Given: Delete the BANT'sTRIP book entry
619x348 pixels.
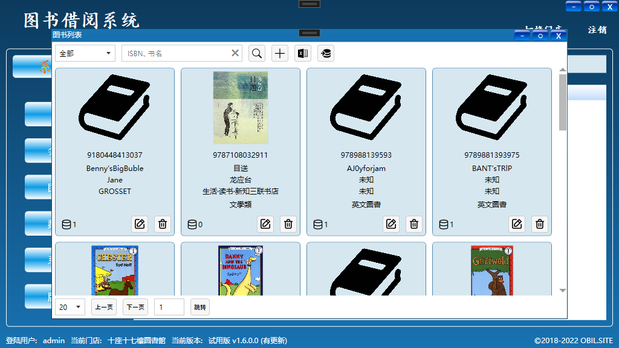Looking at the screenshot, I should [x=540, y=224].
